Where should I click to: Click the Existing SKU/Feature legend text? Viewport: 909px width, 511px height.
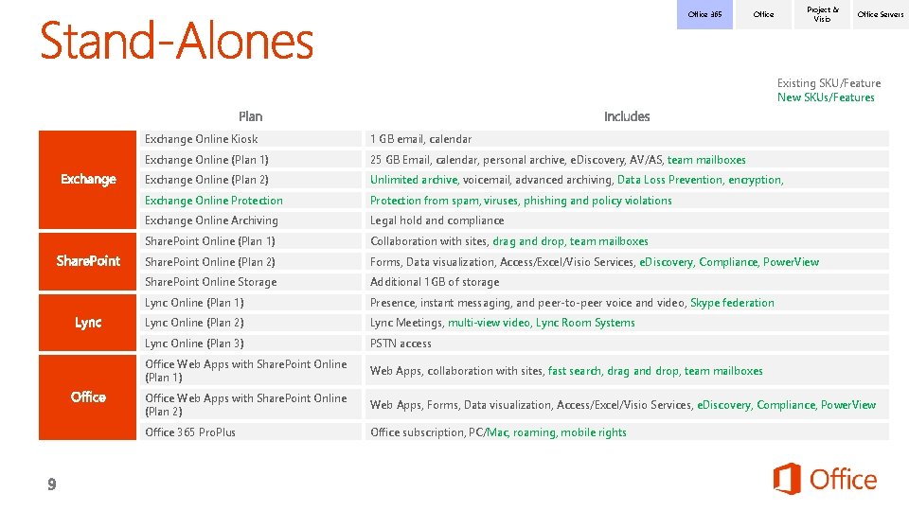coord(829,83)
